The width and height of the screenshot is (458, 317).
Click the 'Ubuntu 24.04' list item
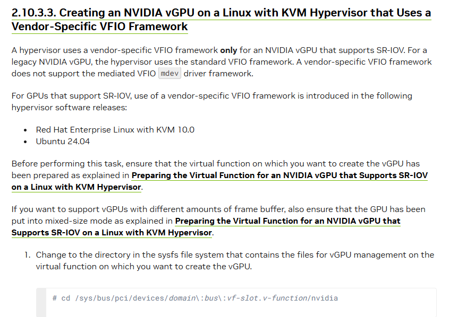pos(63,142)
